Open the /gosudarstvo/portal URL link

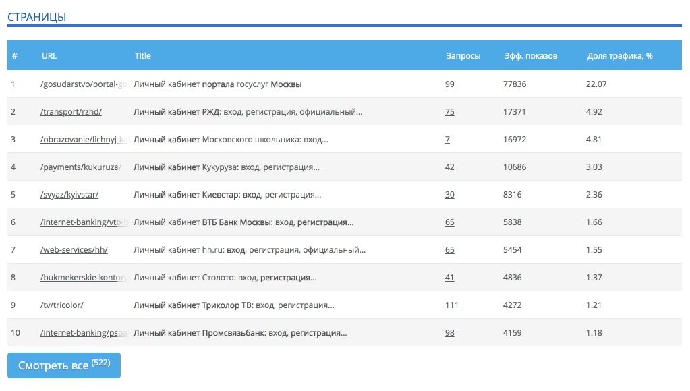[x=84, y=84]
